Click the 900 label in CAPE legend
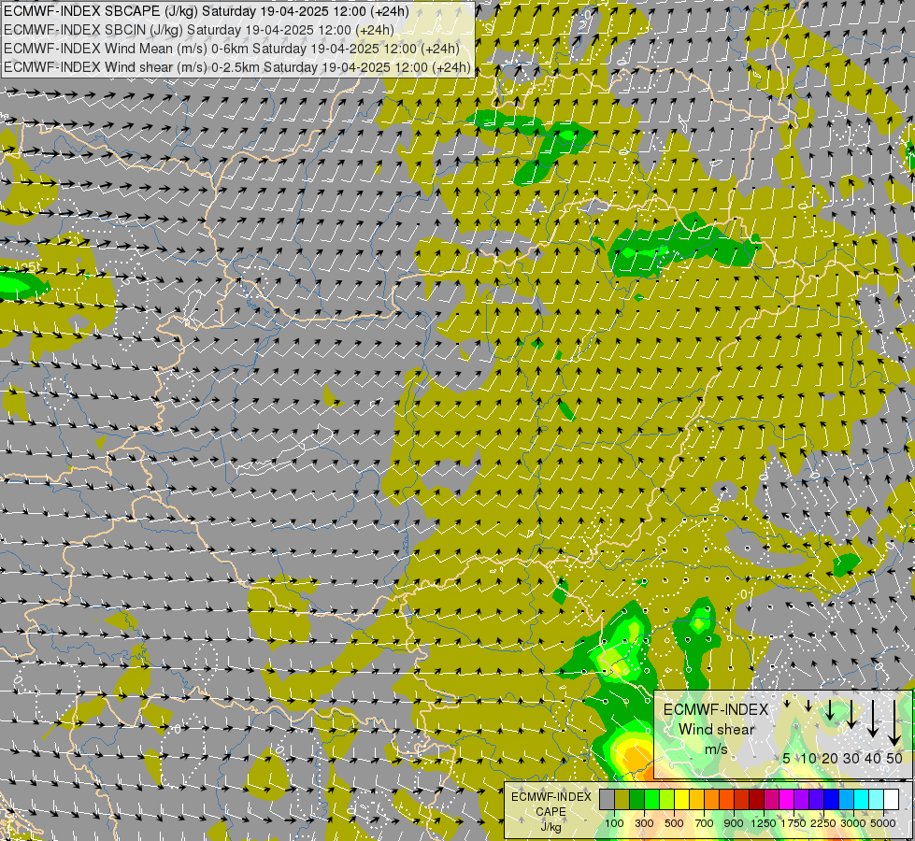The height and width of the screenshot is (841, 915). (x=734, y=823)
